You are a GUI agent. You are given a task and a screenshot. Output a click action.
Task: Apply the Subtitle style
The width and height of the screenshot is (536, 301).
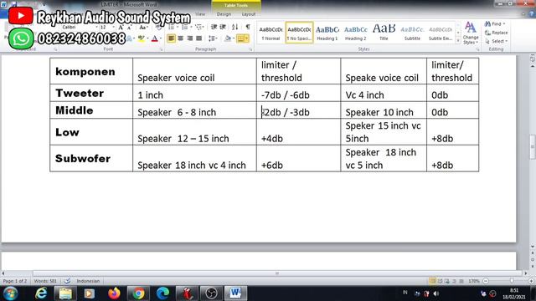click(412, 33)
